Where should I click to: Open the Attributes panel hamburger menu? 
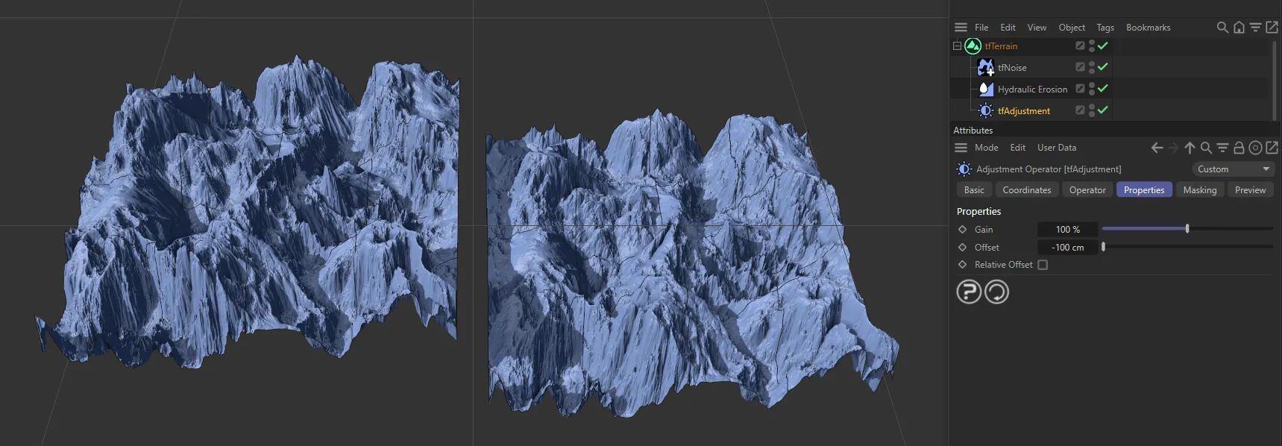point(961,148)
